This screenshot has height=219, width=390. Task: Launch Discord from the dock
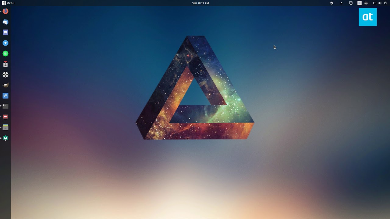[5, 32]
